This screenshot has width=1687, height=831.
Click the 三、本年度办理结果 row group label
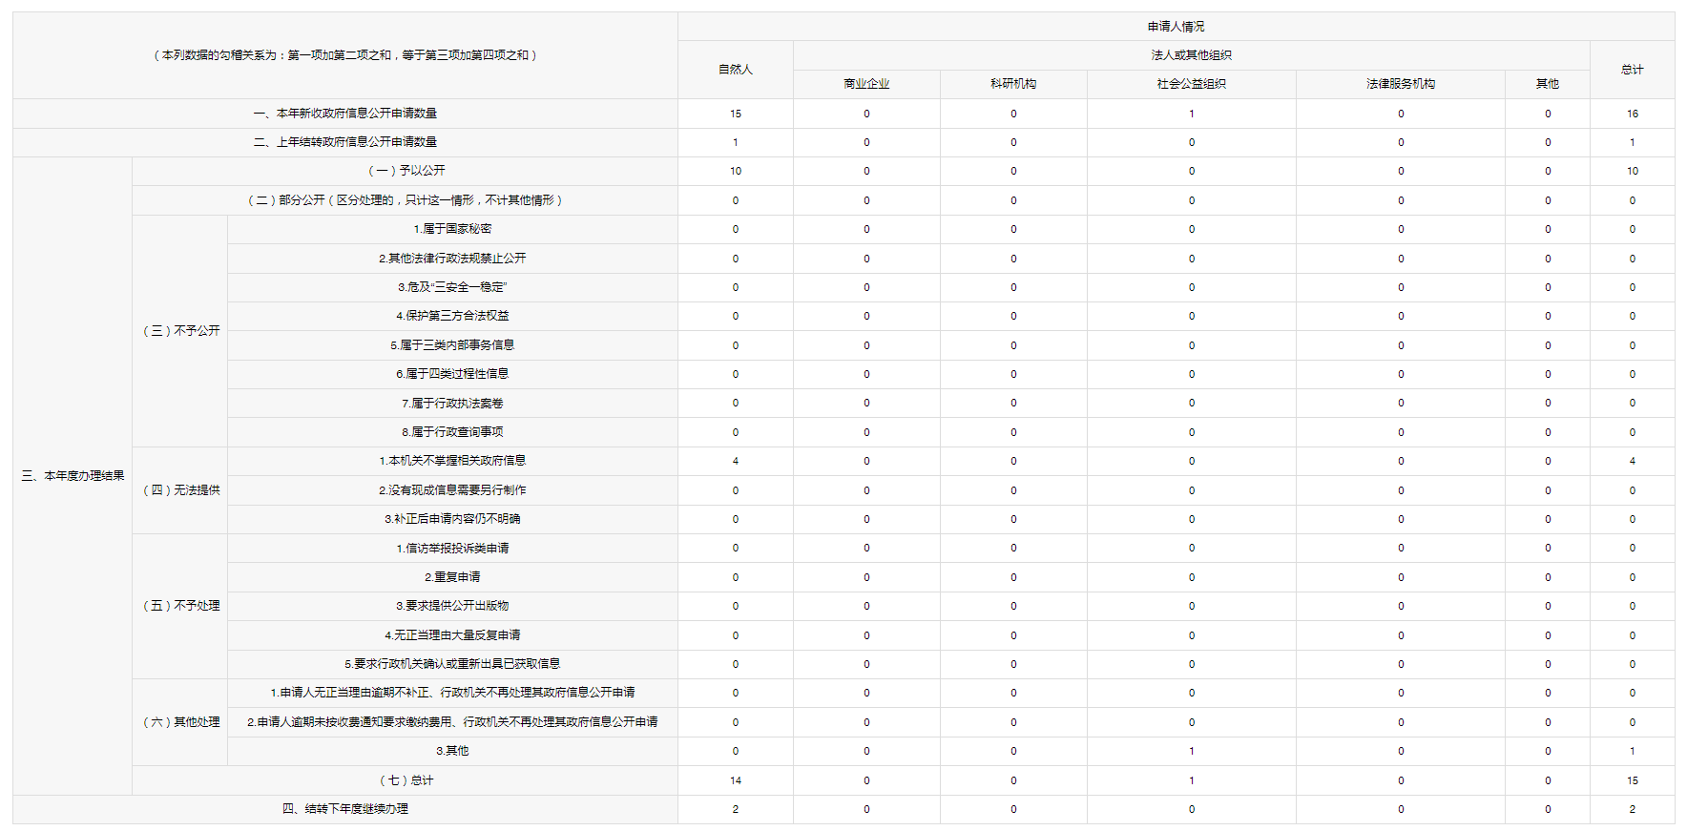(73, 476)
